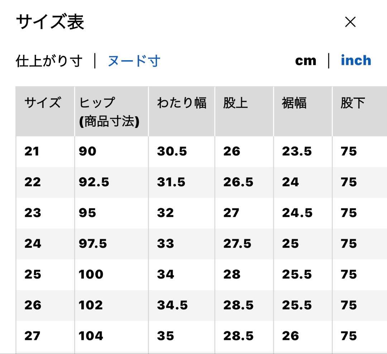Click the サイズ表 title heading
The height and width of the screenshot is (354, 387).
(x=50, y=22)
